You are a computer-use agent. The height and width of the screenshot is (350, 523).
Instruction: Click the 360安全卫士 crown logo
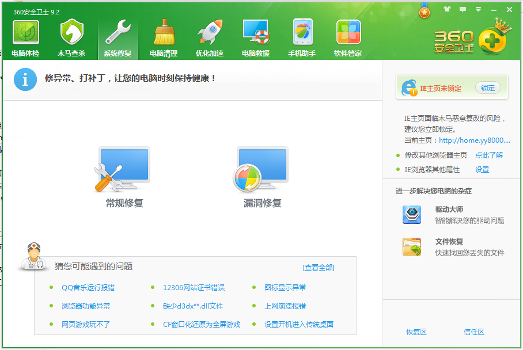(x=473, y=37)
